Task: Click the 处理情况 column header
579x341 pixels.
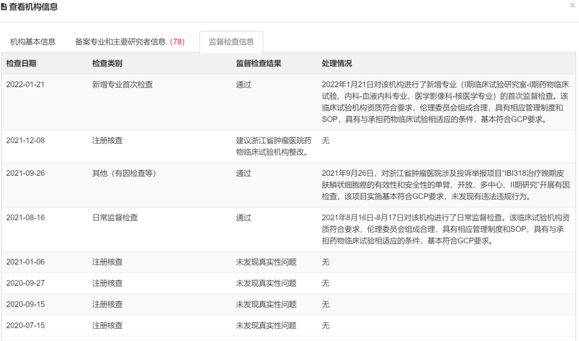Action: (x=337, y=63)
